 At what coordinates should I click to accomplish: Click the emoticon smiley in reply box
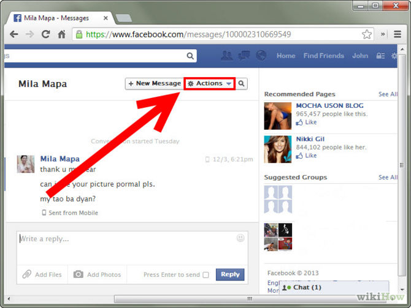(240, 238)
